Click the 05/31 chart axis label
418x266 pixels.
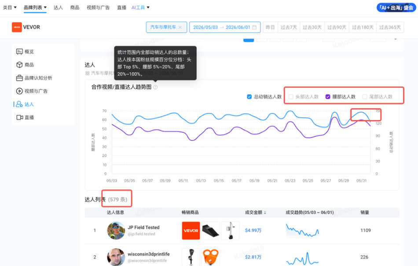[362, 181]
